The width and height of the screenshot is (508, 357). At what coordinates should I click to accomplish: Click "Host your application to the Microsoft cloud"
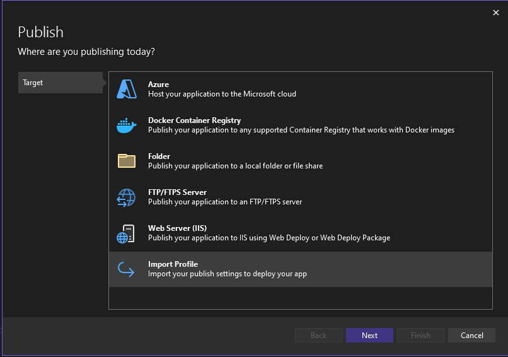[222, 94]
